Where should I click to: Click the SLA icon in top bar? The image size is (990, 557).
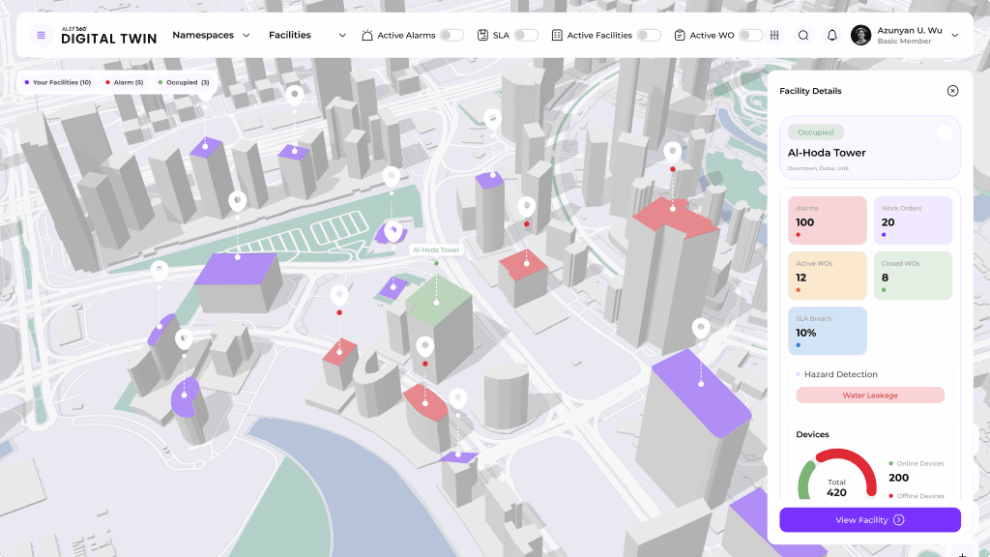[483, 36]
